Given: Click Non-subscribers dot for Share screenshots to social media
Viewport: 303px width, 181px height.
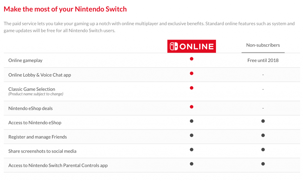Looking at the screenshot, I should coord(263,150).
